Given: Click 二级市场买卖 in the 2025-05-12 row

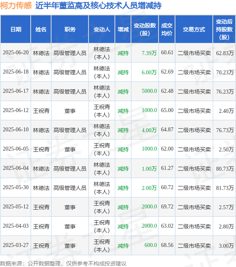Looking at the screenshot, I should (194, 207).
